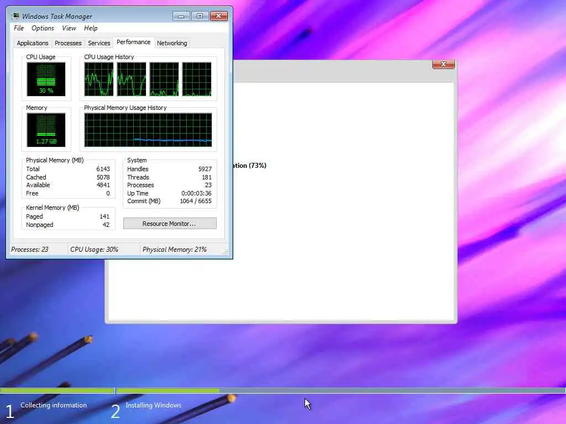566x424 pixels.
Task: Click the System group's Processes value 23
Action: (x=208, y=185)
